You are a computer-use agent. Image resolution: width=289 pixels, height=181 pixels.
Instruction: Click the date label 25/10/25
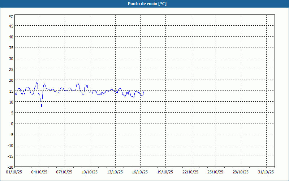[x=215, y=172]
